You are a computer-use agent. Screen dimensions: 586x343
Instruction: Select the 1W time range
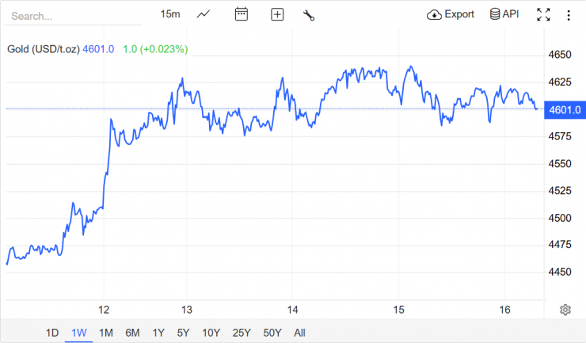pyautogui.click(x=79, y=333)
